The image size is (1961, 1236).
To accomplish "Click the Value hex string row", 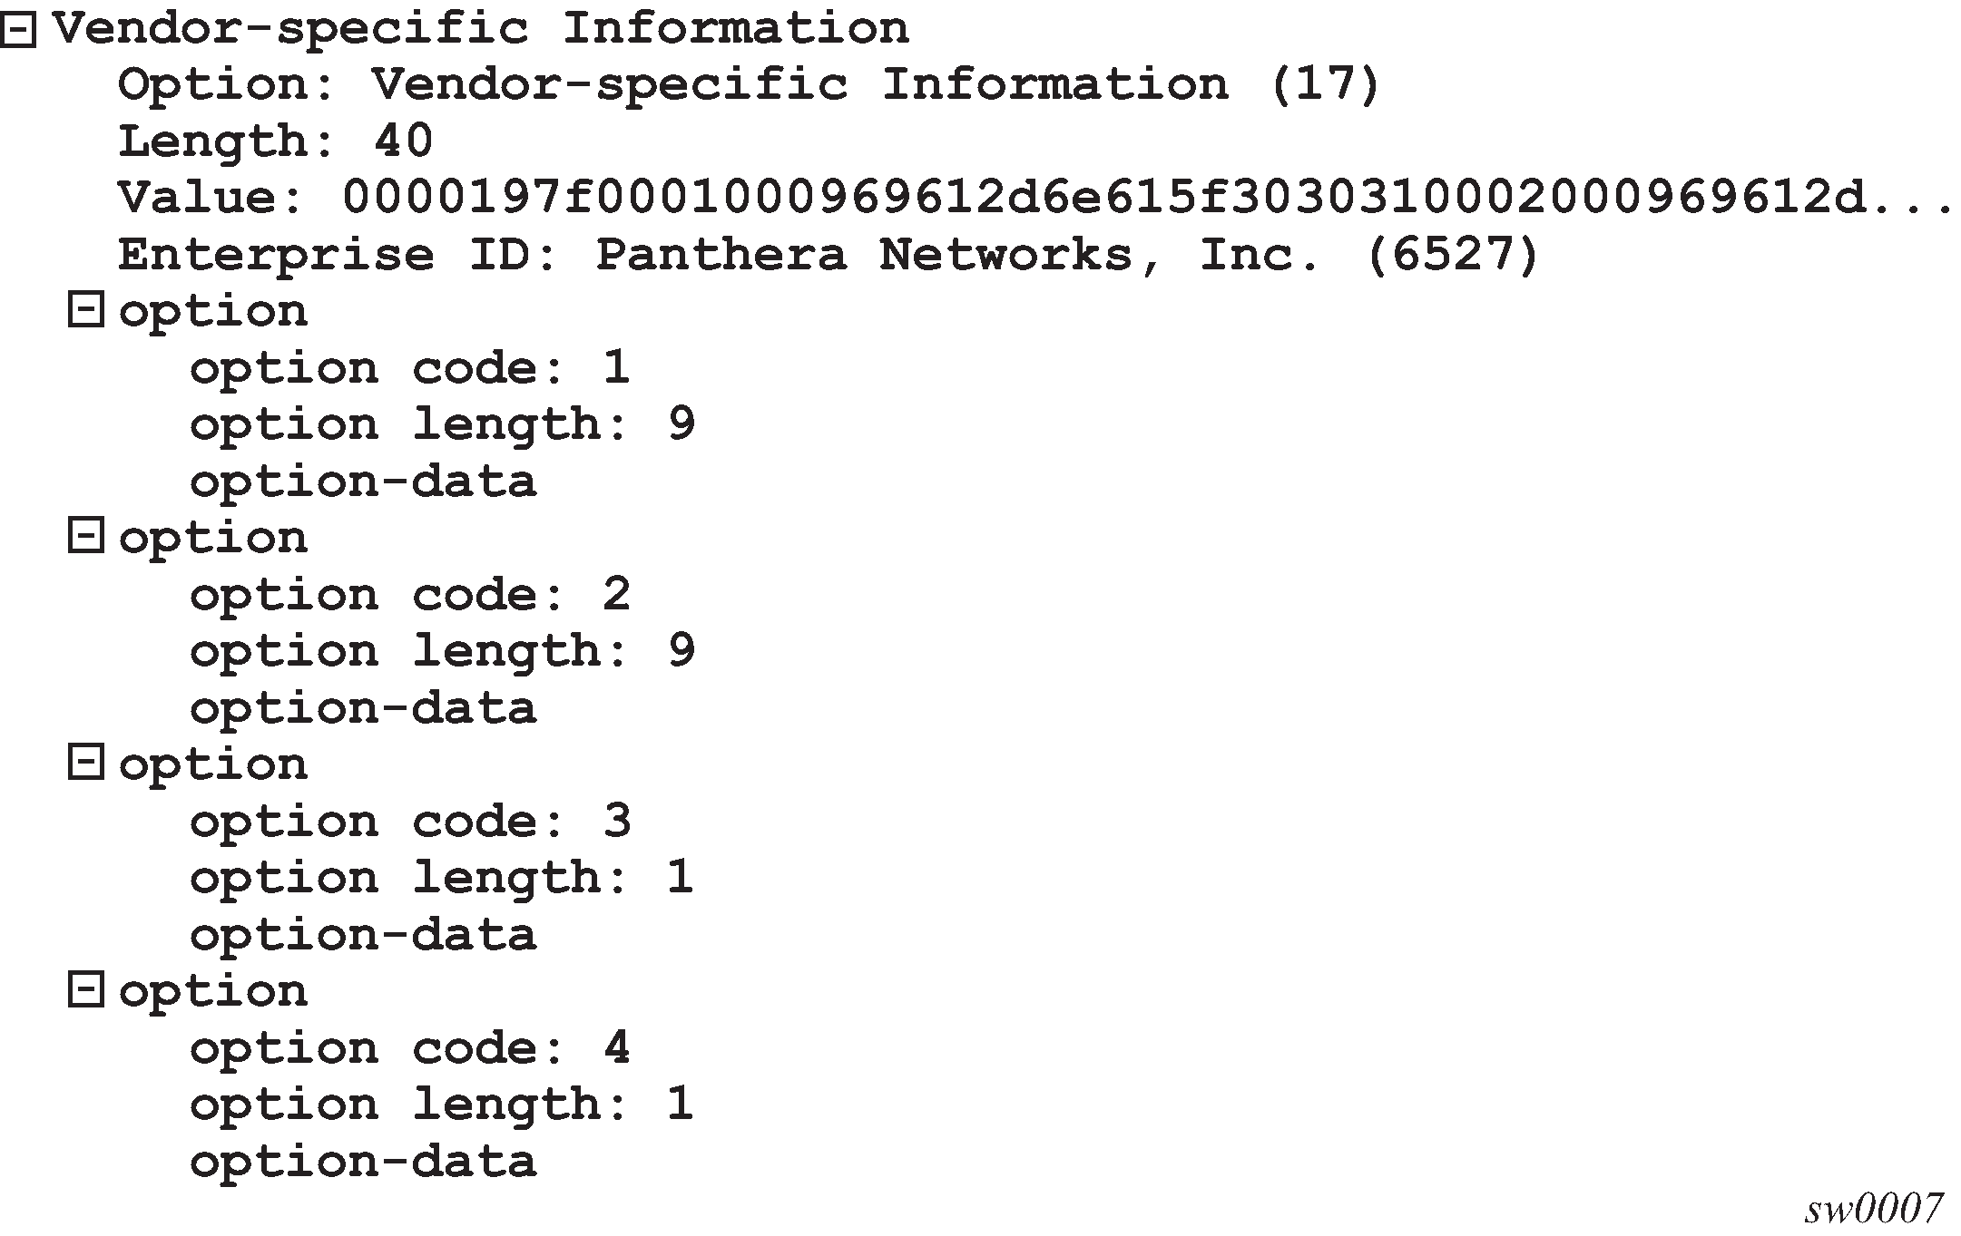I will click(1034, 198).
